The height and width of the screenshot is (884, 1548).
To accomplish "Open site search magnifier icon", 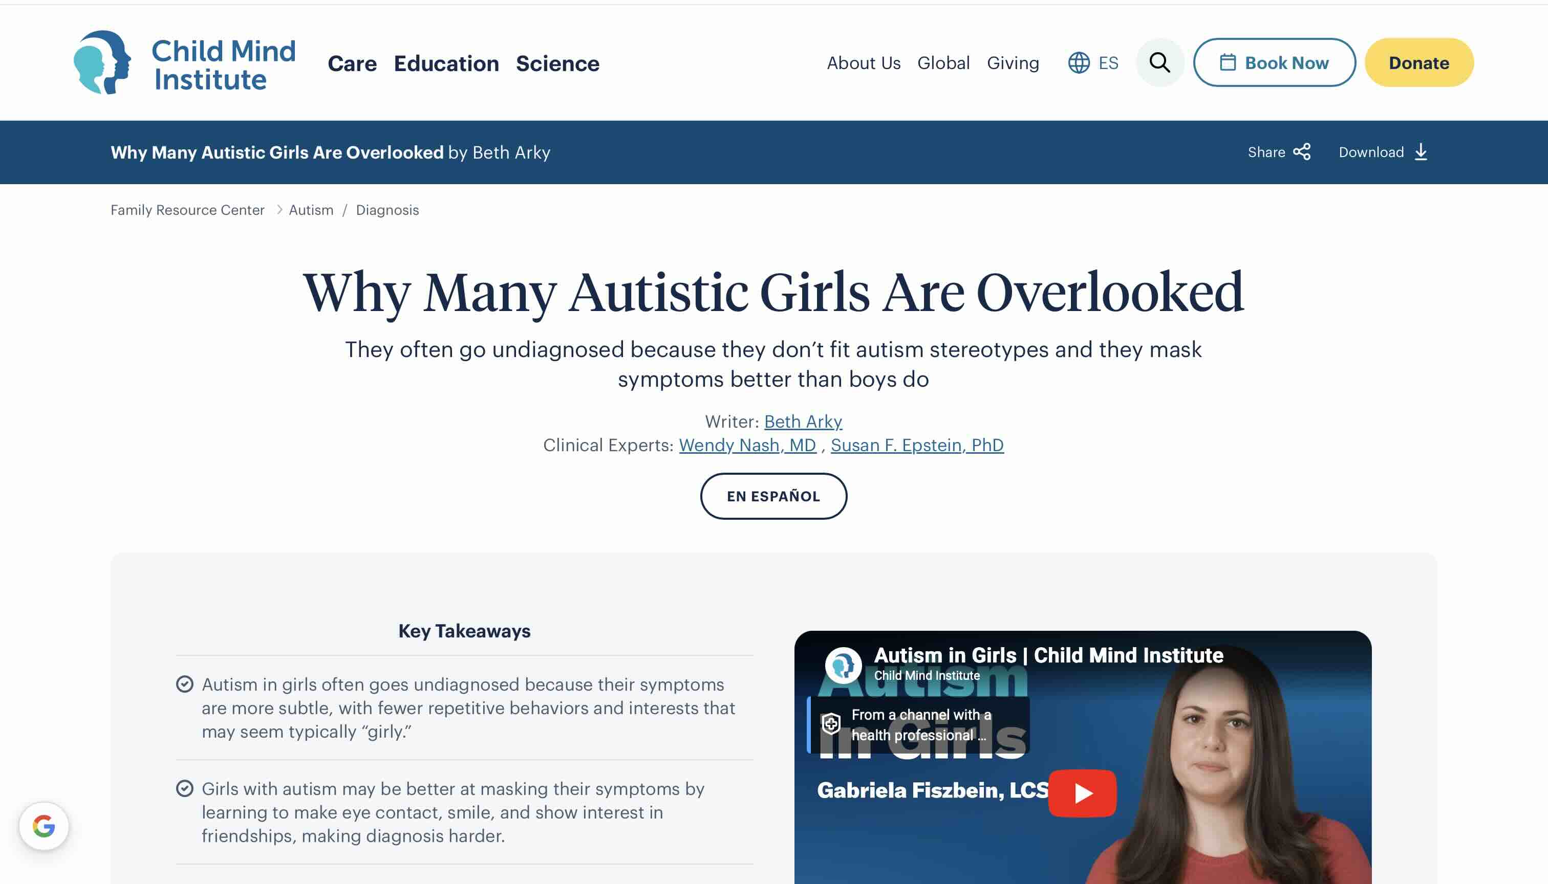I will coord(1160,62).
